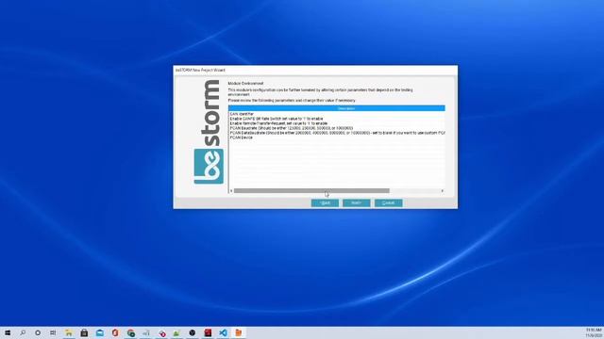This screenshot has width=604, height=339.
Task: Open Visual Studio Code from taskbar
Action: 223,332
